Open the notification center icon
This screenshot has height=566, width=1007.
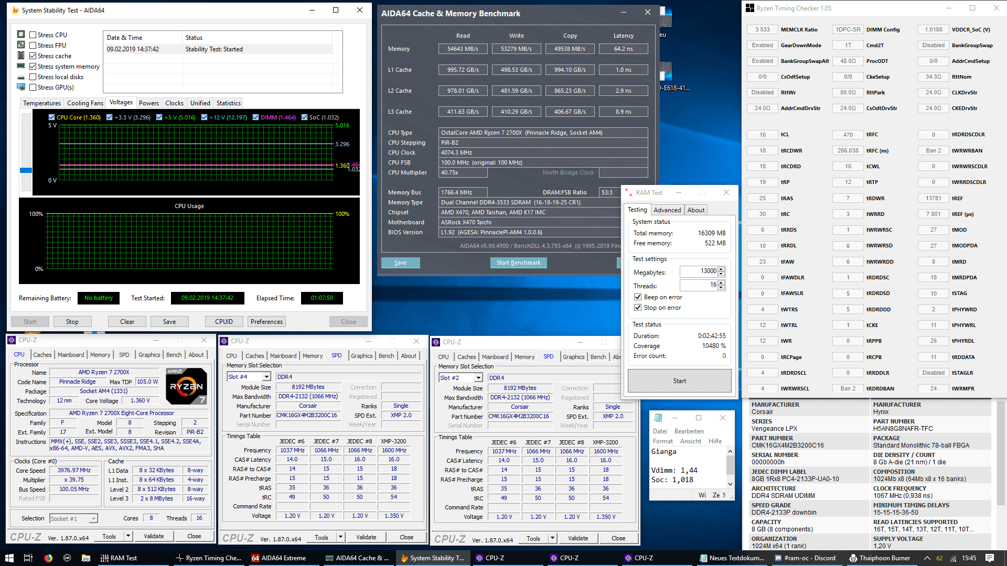989,558
